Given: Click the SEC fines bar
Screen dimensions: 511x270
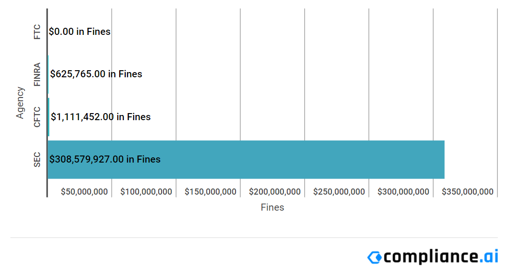Looking at the screenshot, I should coord(246,159).
